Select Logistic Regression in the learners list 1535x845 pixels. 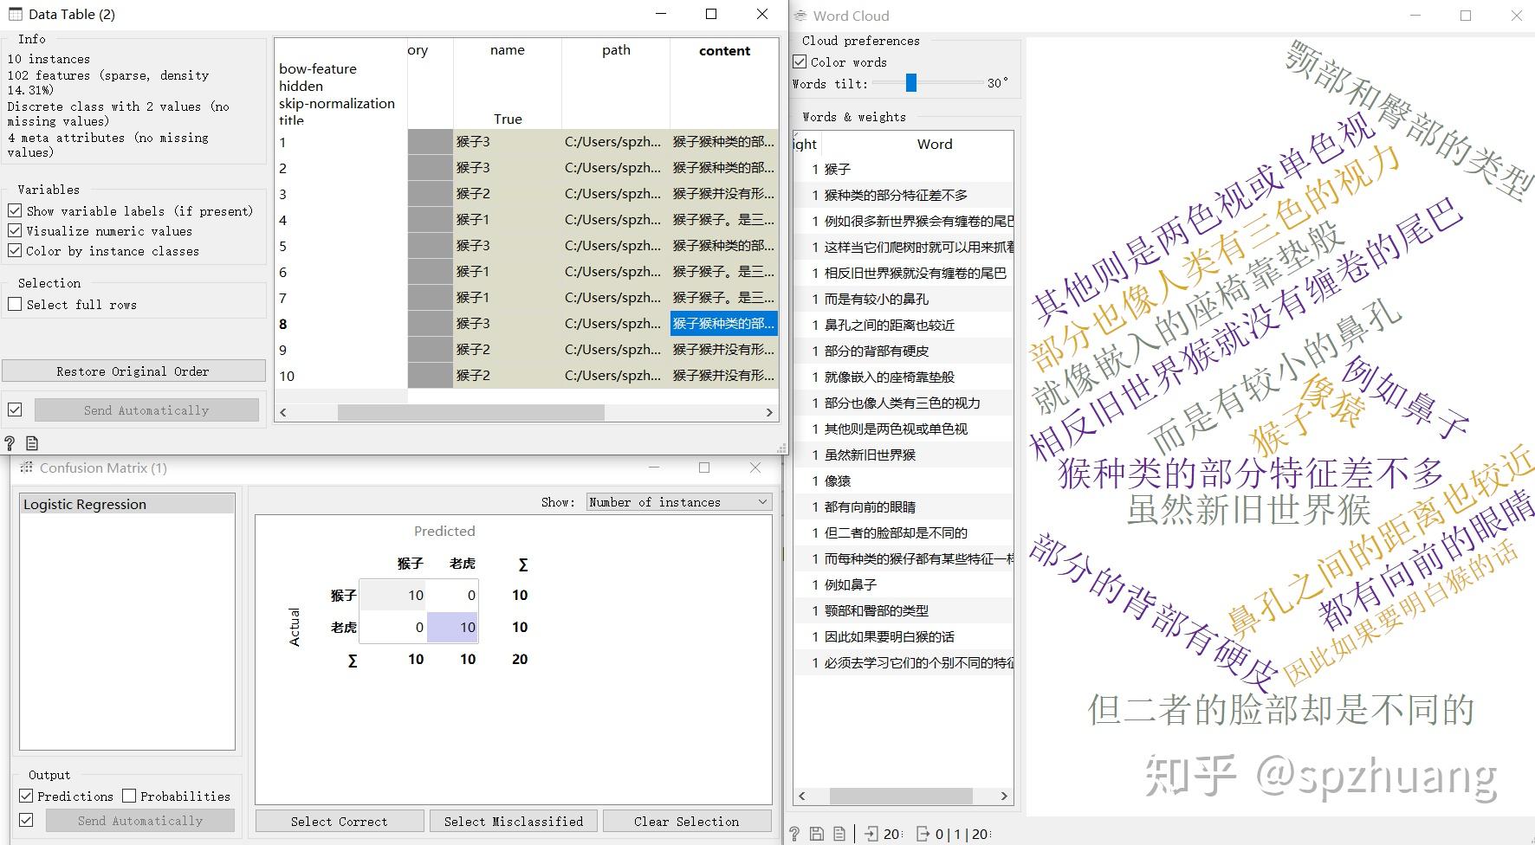pos(127,504)
